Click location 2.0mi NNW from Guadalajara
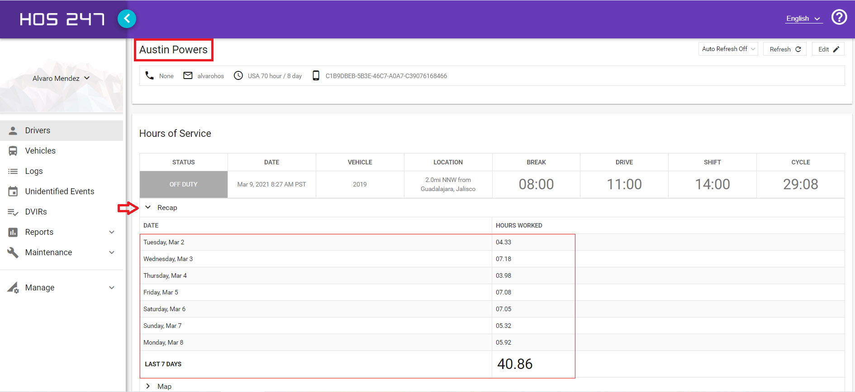855x392 pixels. click(448, 184)
